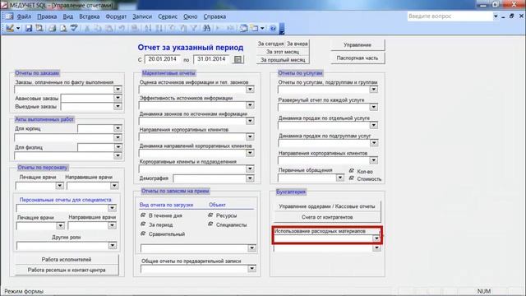This screenshot has width=526, height=296.
Task: Click the Access control-menu icon left of Файл
Action: pos(8,16)
